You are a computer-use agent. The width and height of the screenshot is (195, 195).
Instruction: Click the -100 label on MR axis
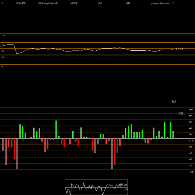click(191, 172)
